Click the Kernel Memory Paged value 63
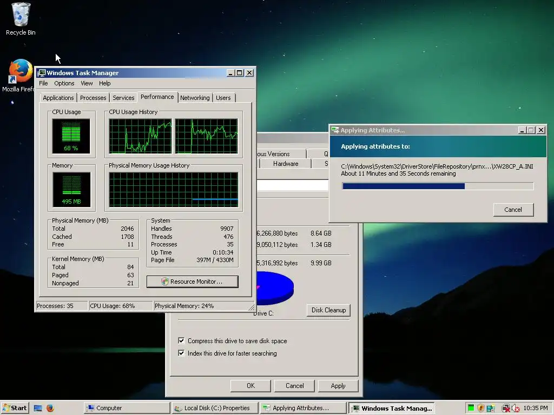554x415 pixels. pyautogui.click(x=130, y=275)
